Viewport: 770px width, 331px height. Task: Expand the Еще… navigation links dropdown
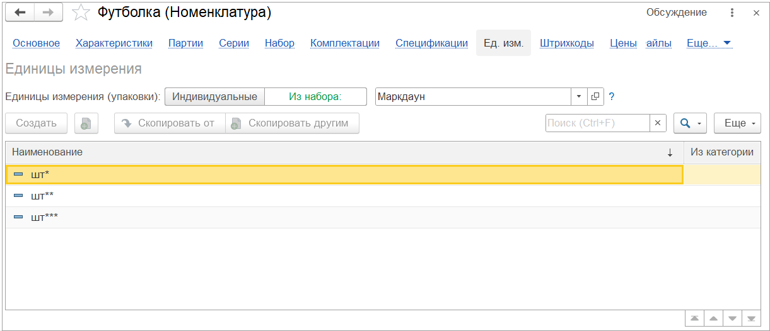click(x=709, y=43)
